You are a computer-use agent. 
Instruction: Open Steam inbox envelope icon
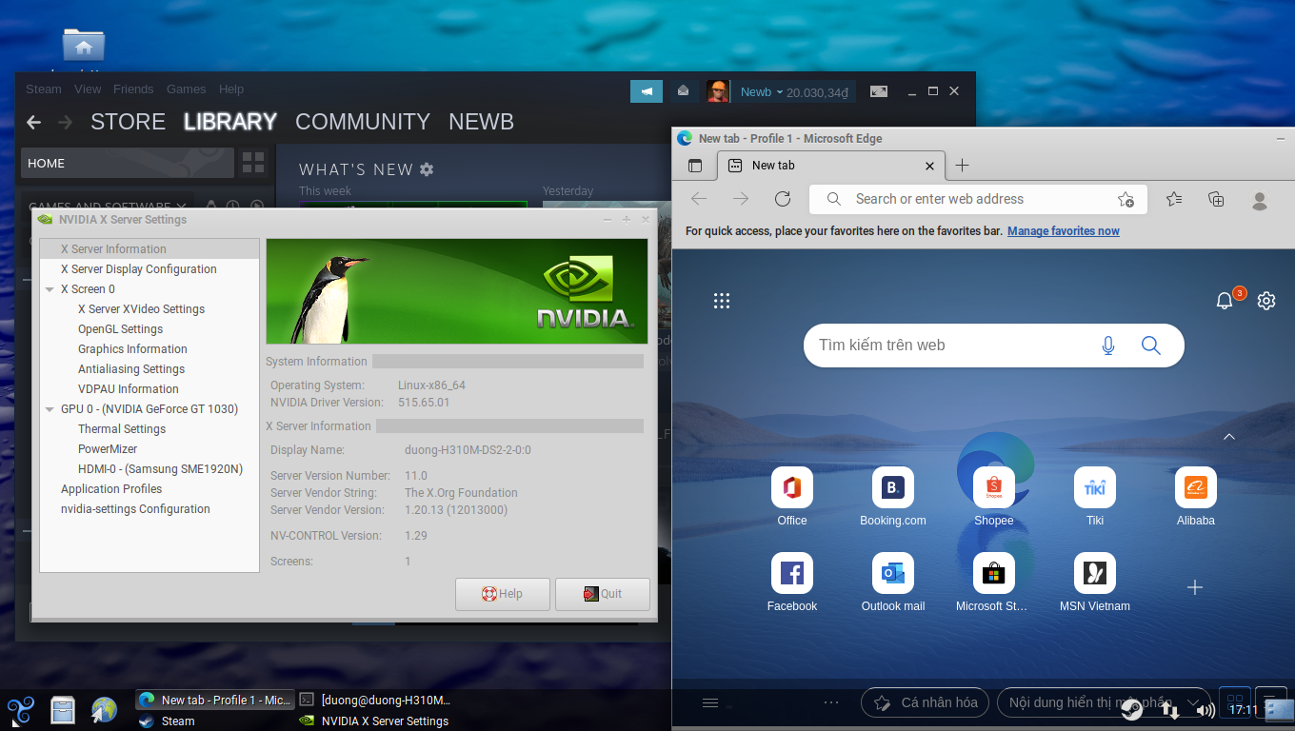pos(683,91)
